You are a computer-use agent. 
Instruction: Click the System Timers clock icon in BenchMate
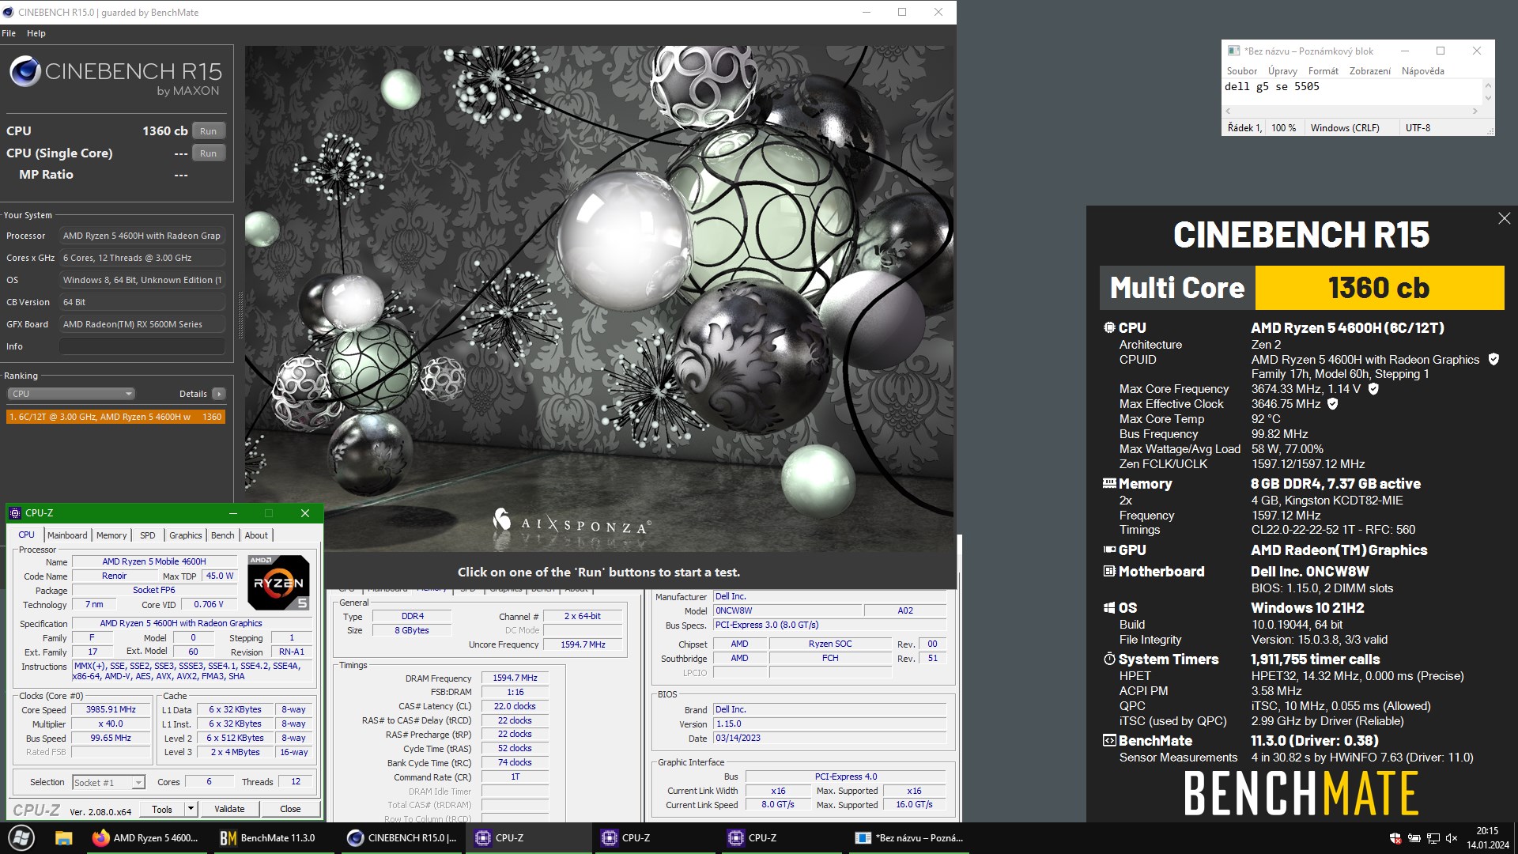pyautogui.click(x=1109, y=659)
